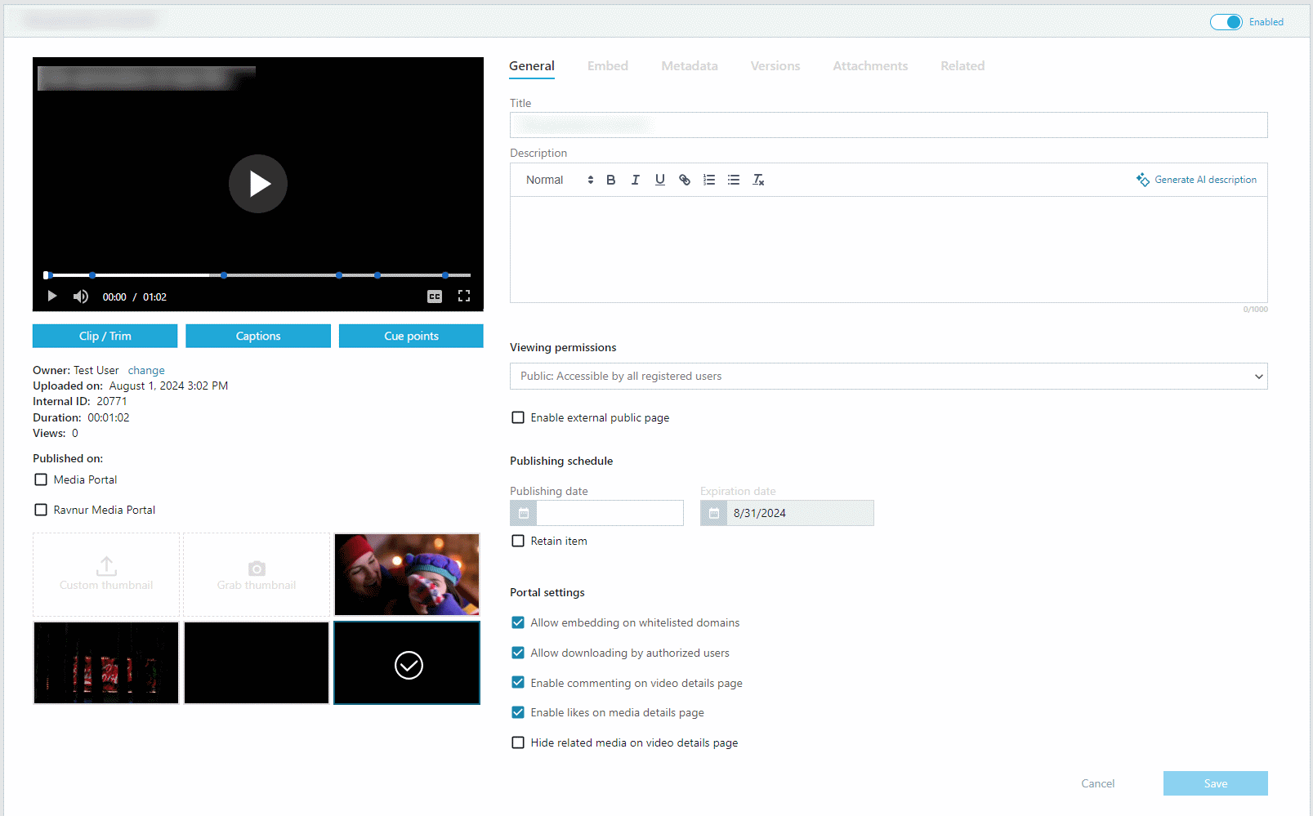Screen dimensions: 1313x816
Task: Open the Attachments tab
Action: pos(870,66)
